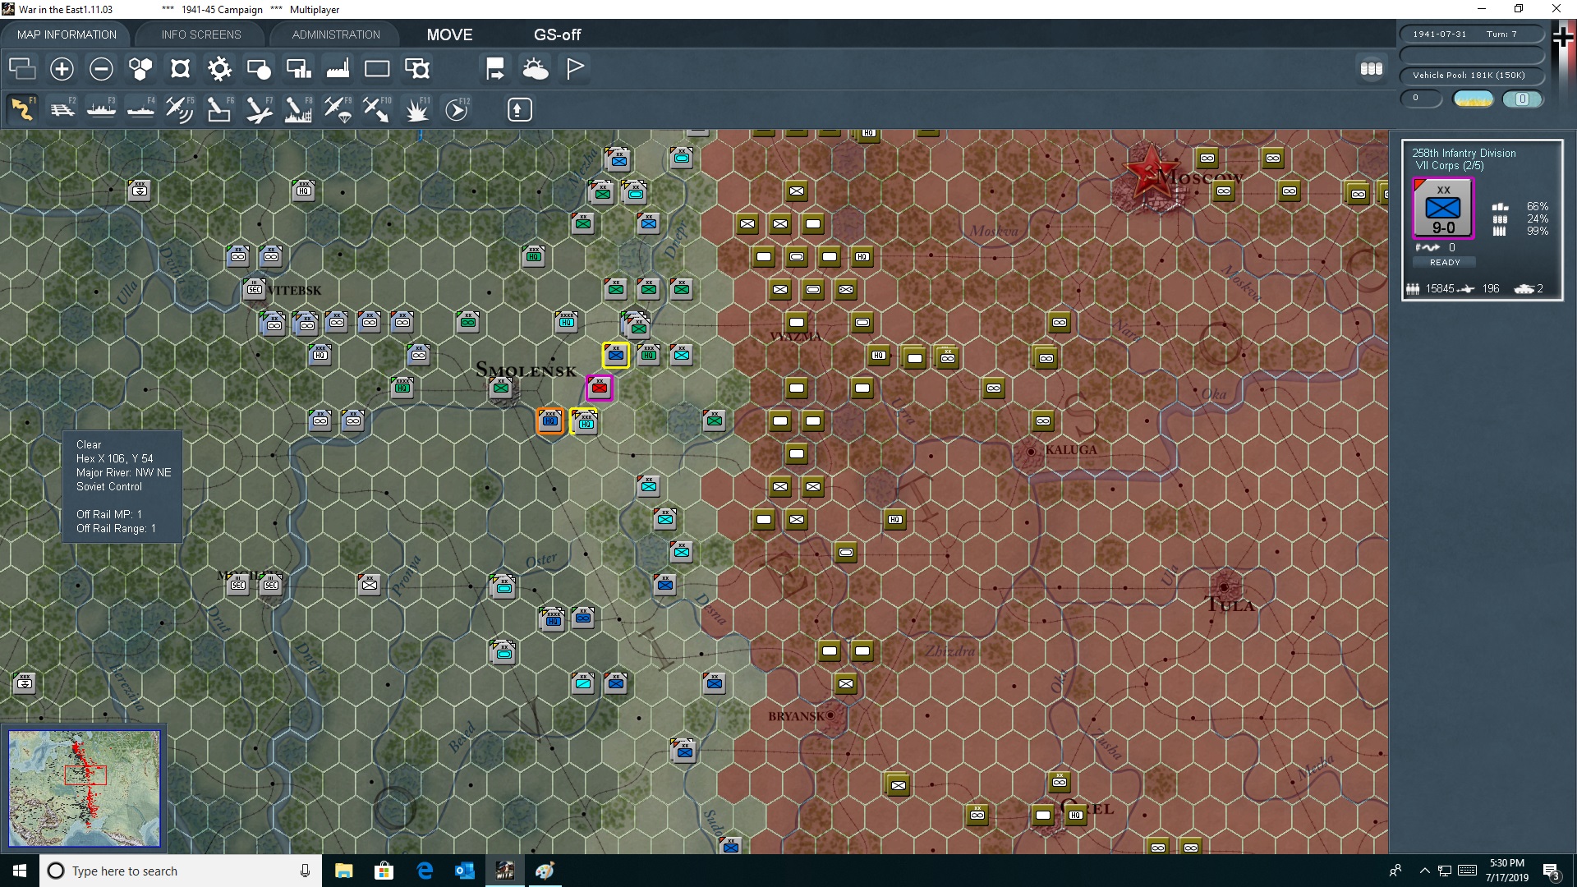
Task: Activate the F11 ground attack mode
Action: click(x=417, y=109)
